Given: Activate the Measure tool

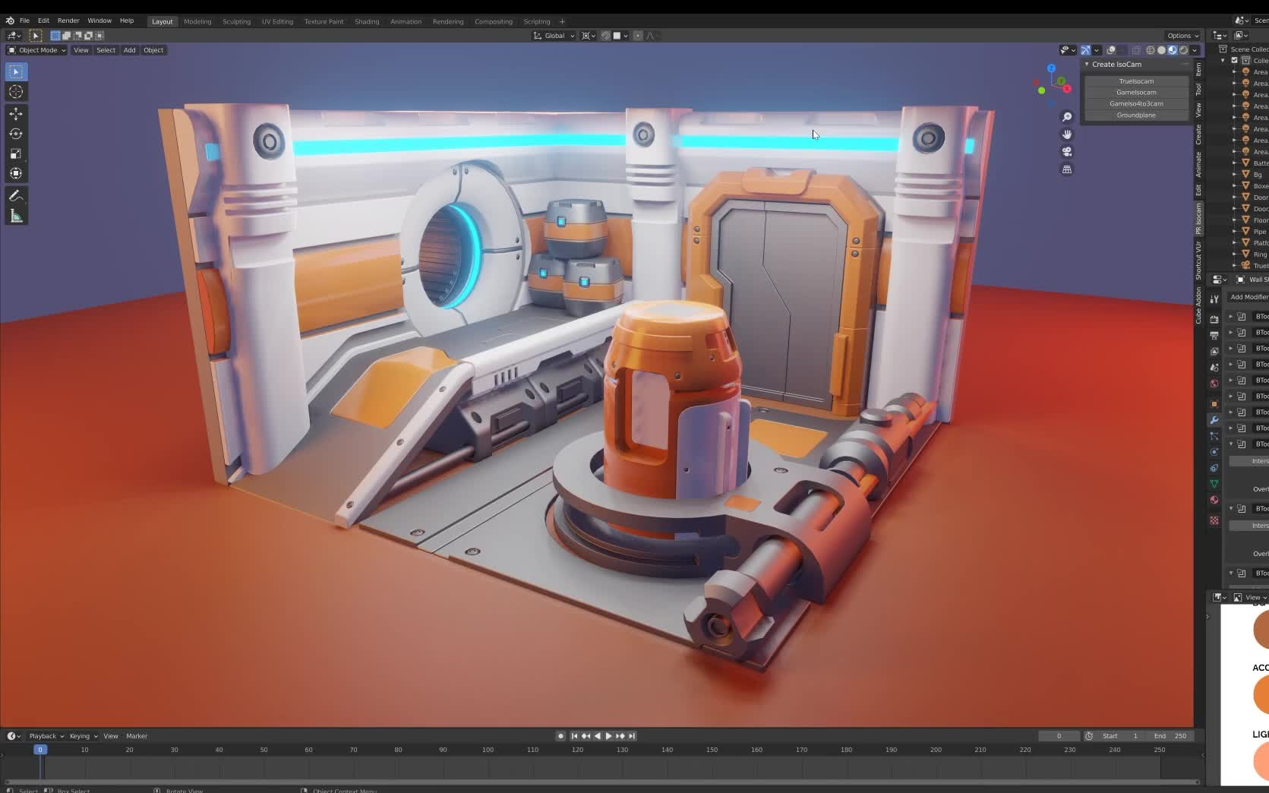Looking at the screenshot, I should point(16,215).
